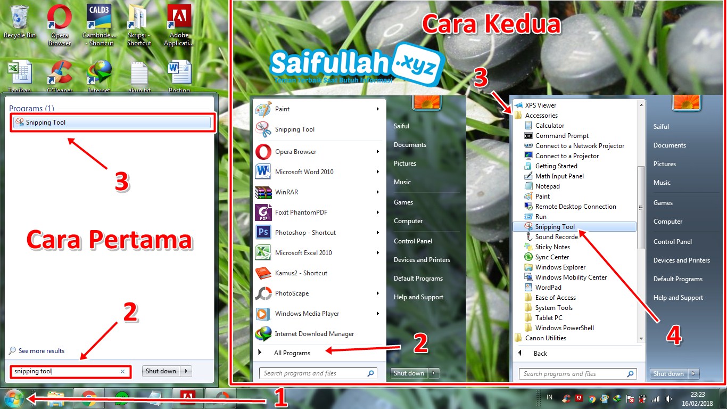Select Documents in the Start menu sidebar

(409, 144)
